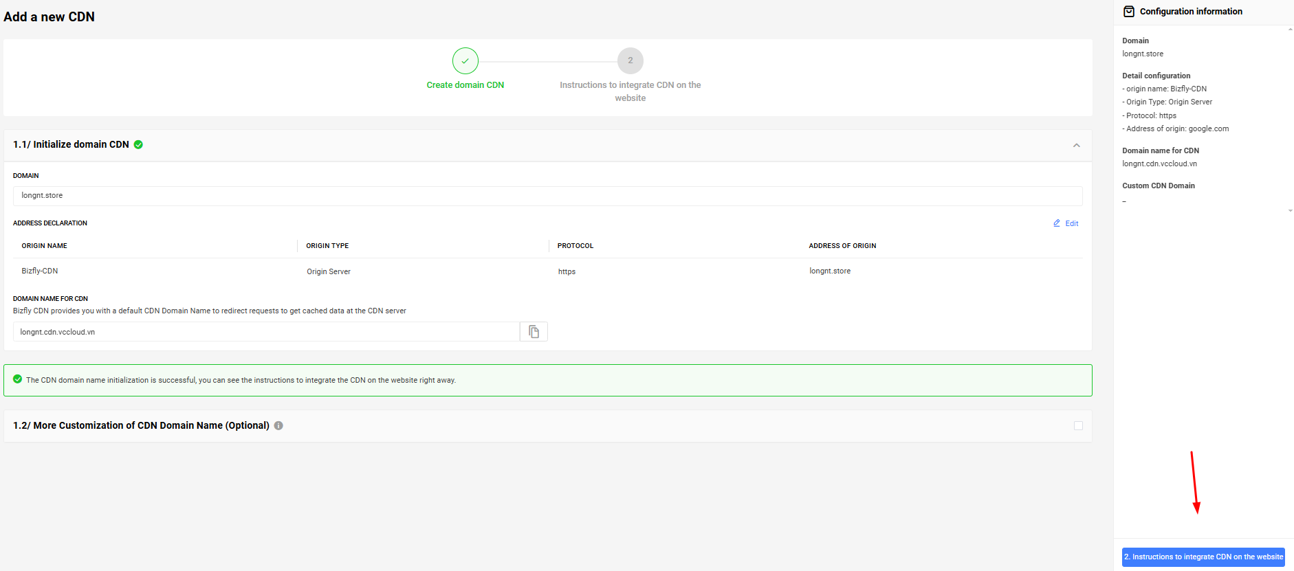Go to Instructions to integrate CDN step label
1294x571 pixels.
[630, 91]
